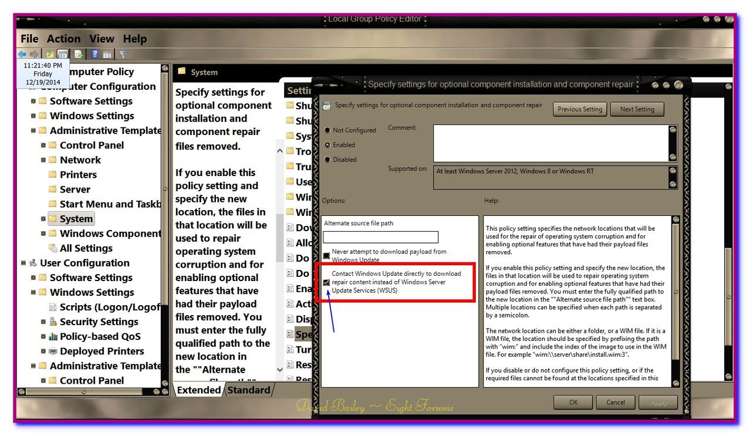750x436 pixels.
Task: Click the Previous Setting button
Action: [x=580, y=109]
